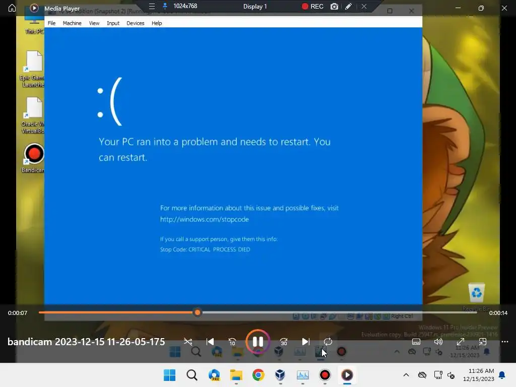Skip to previous track
The image size is (516, 387).
click(x=210, y=342)
